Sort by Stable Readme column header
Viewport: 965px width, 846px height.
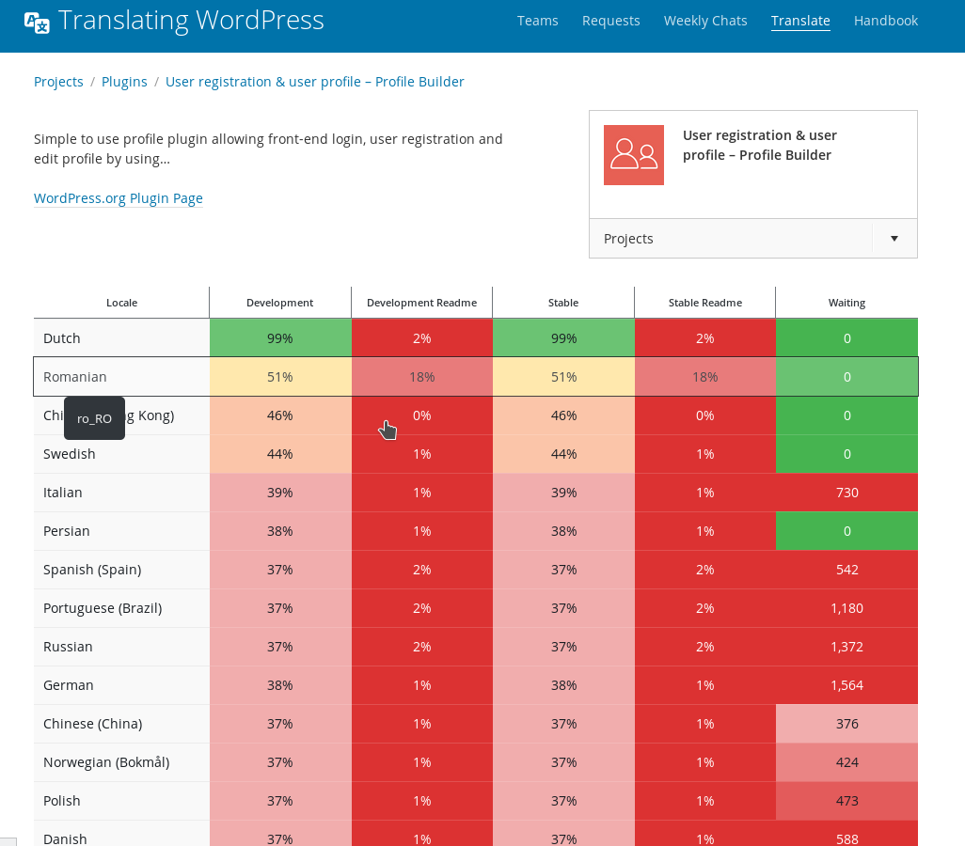tap(705, 303)
